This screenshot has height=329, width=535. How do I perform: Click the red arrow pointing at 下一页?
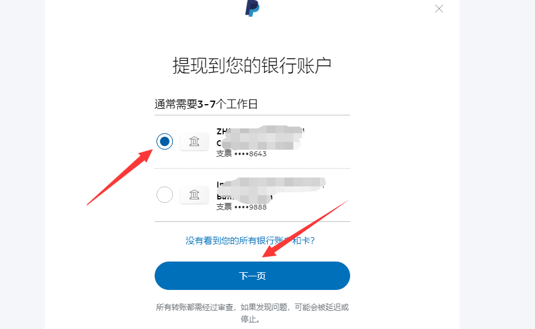(305, 229)
